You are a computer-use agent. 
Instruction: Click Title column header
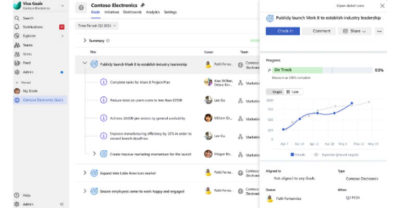[93, 53]
